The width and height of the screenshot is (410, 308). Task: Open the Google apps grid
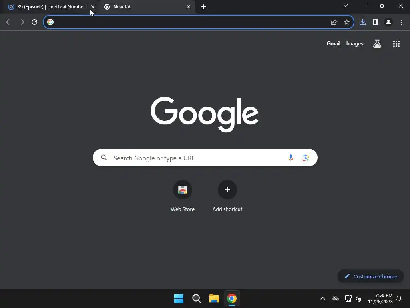coord(396,44)
